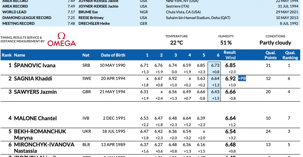Select the 51 % humidity value
The width and height of the screenshot is (303, 157).
(226, 43)
